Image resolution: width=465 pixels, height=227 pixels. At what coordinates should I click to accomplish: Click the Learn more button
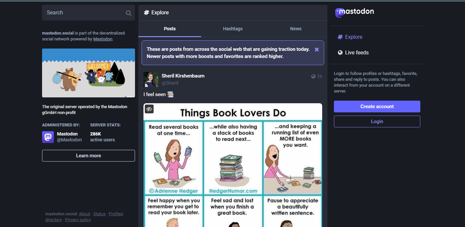(88, 156)
